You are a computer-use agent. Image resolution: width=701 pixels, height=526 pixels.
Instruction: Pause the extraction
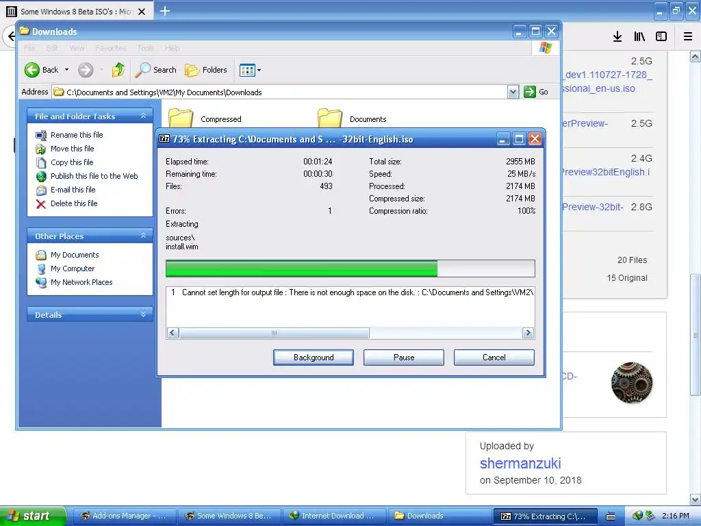[404, 358]
